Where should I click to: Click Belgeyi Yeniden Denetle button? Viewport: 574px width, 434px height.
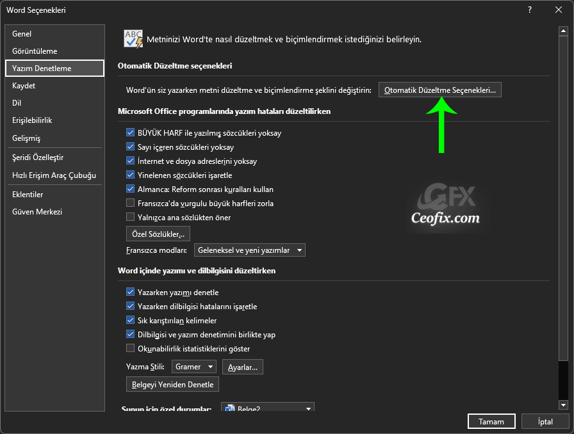172,385
